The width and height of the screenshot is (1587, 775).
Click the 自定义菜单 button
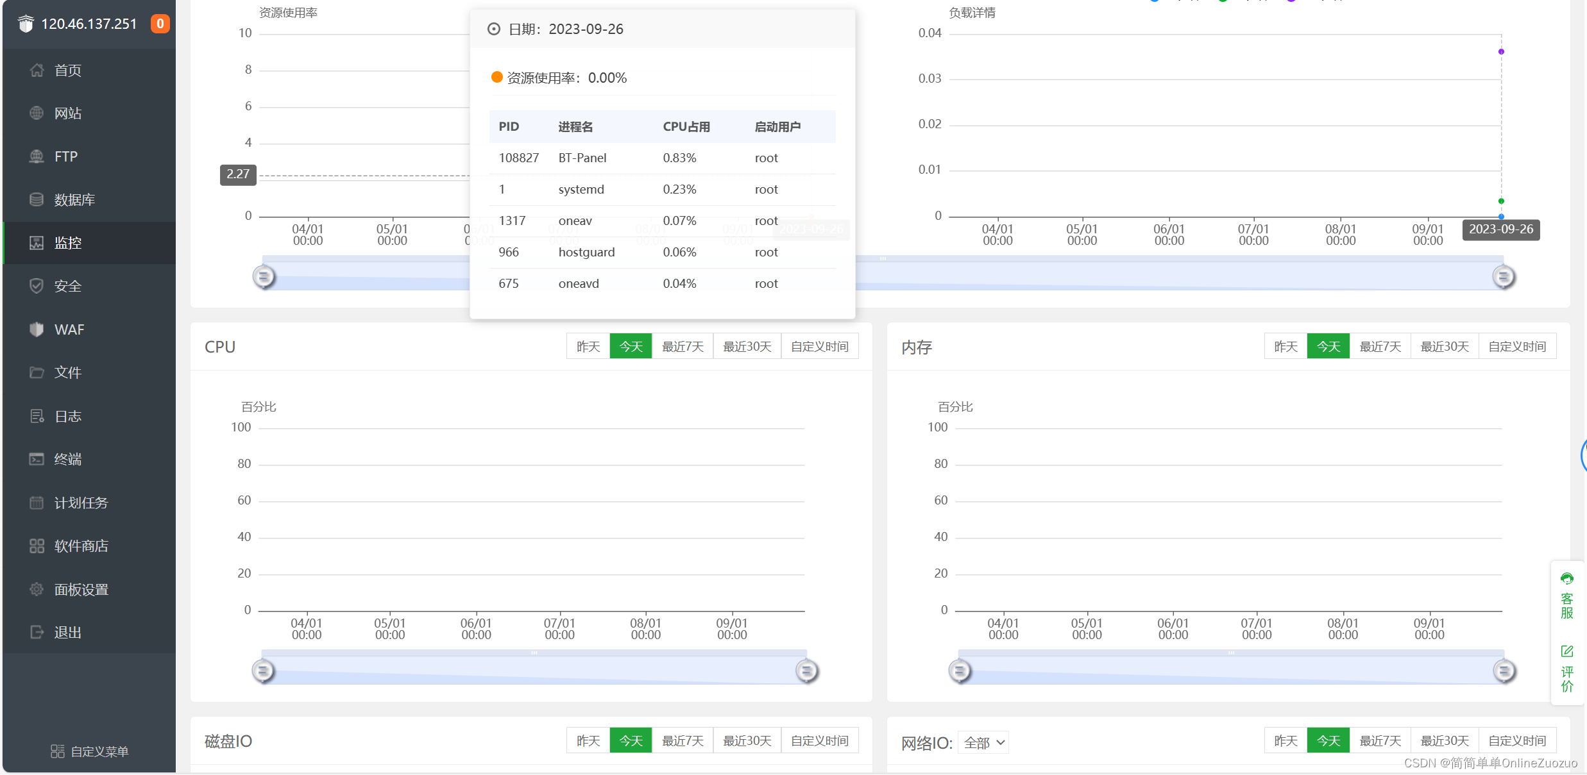[x=90, y=751]
